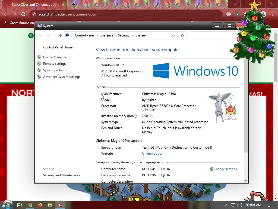Expand the arrow after System and Security breadcrumb
Image resolution: width=278 pixels, height=209 pixels.
coord(132,35)
